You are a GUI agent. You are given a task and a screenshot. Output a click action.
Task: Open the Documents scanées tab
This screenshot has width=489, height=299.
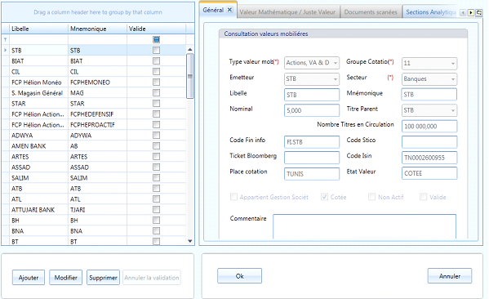[371, 12]
